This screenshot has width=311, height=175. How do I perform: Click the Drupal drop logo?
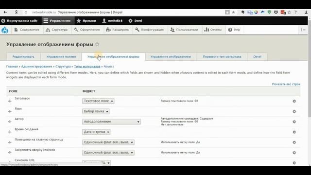point(5,30)
